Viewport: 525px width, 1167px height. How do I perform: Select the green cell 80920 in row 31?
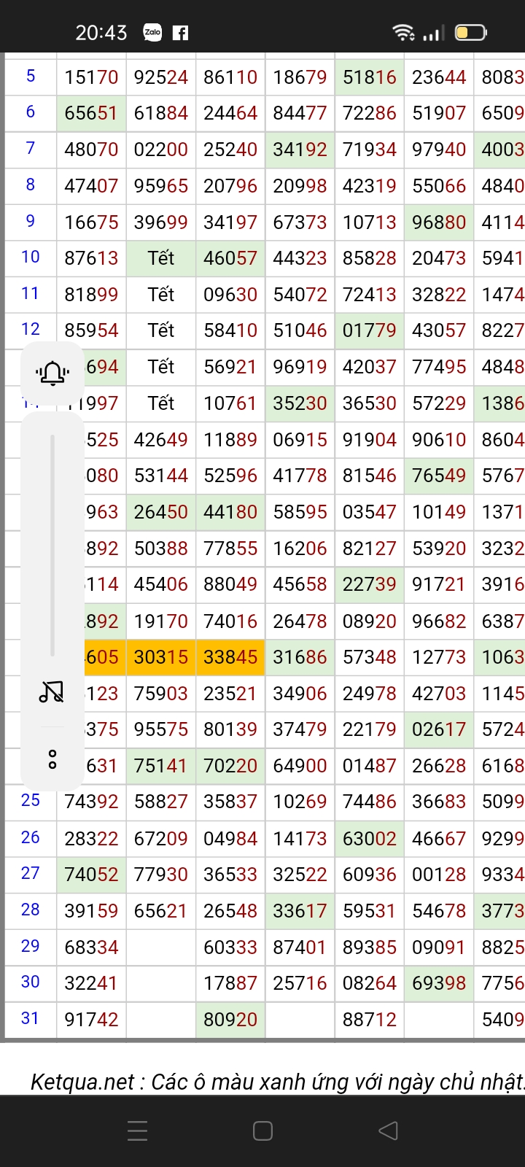pyautogui.click(x=230, y=1019)
